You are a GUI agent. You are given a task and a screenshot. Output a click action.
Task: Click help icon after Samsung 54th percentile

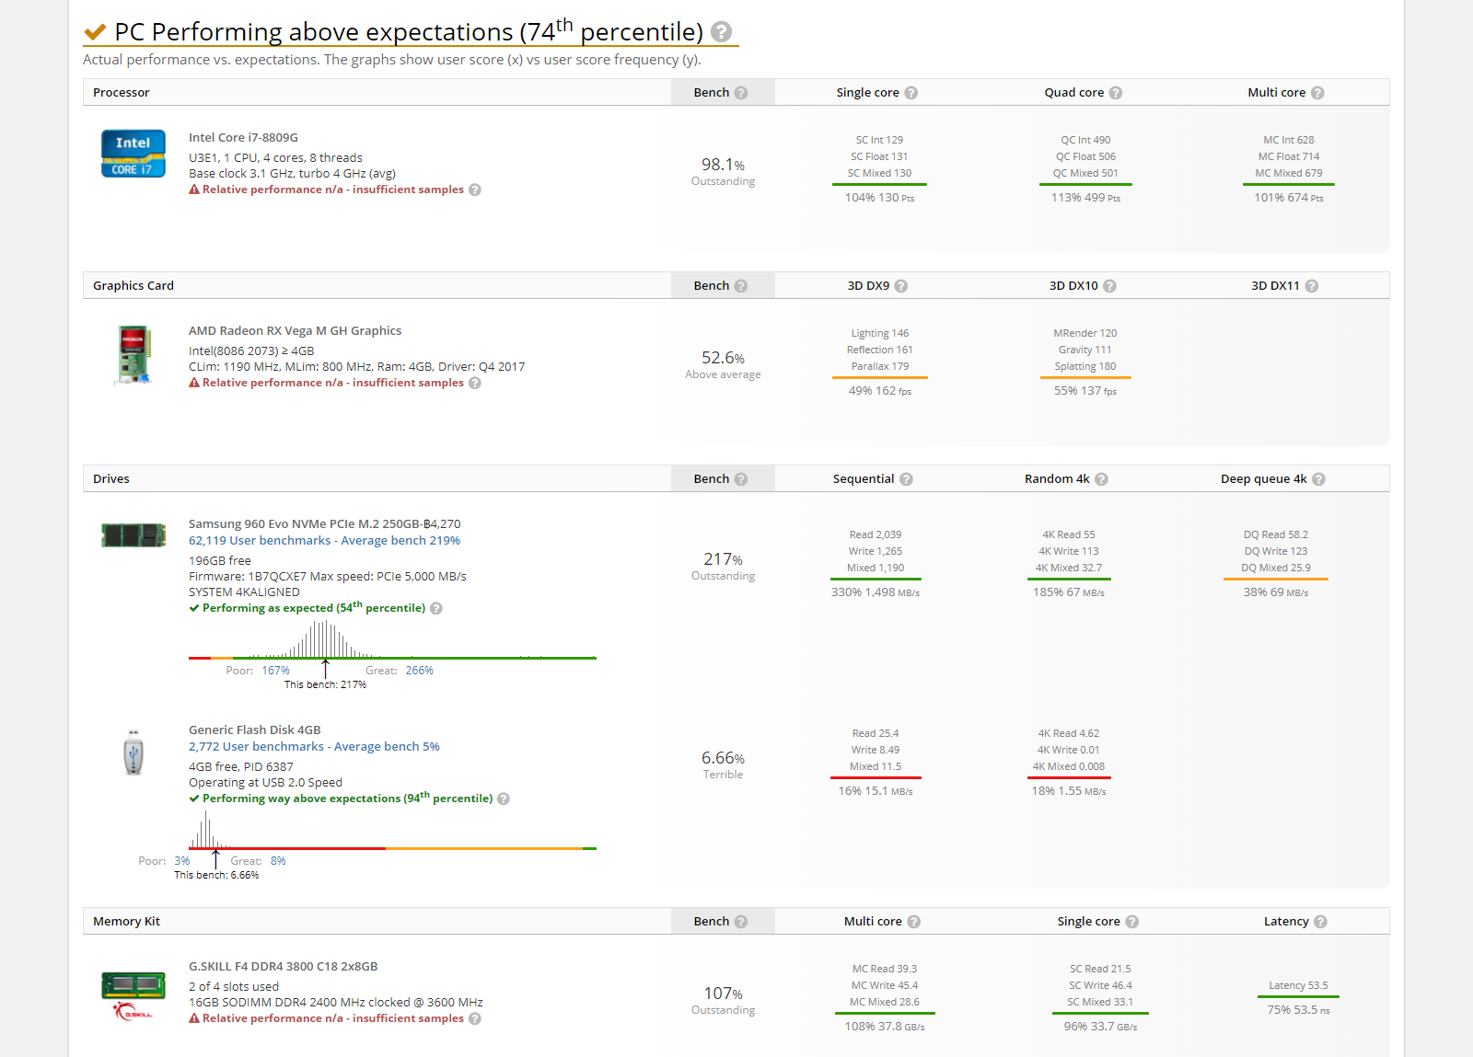click(436, 608)
